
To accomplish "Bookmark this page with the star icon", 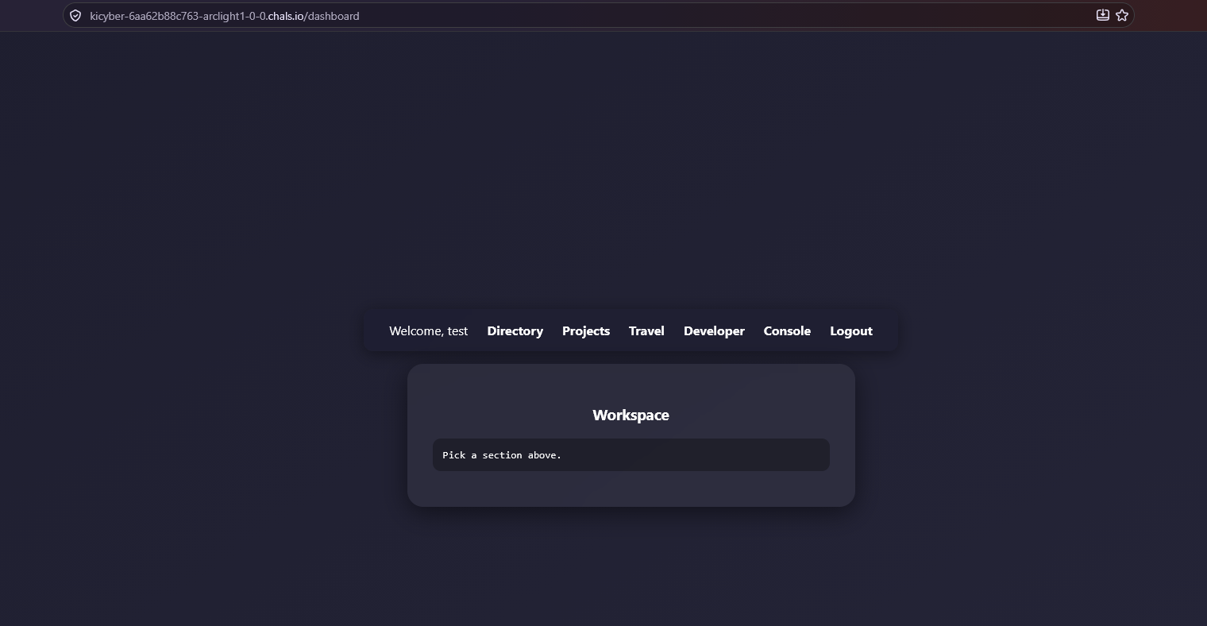I will pyautogui.click(x=1122, y=15).
